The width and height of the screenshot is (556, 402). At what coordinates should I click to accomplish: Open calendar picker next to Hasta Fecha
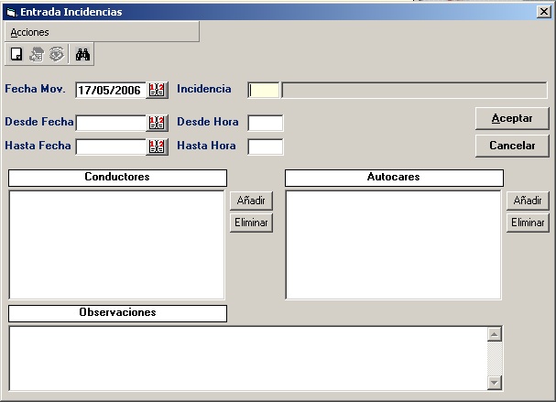click(157, 147)
